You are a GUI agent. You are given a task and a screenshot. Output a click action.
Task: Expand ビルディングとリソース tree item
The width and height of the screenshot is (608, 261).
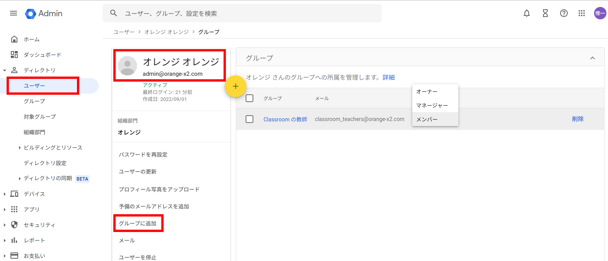pos(20,148)
